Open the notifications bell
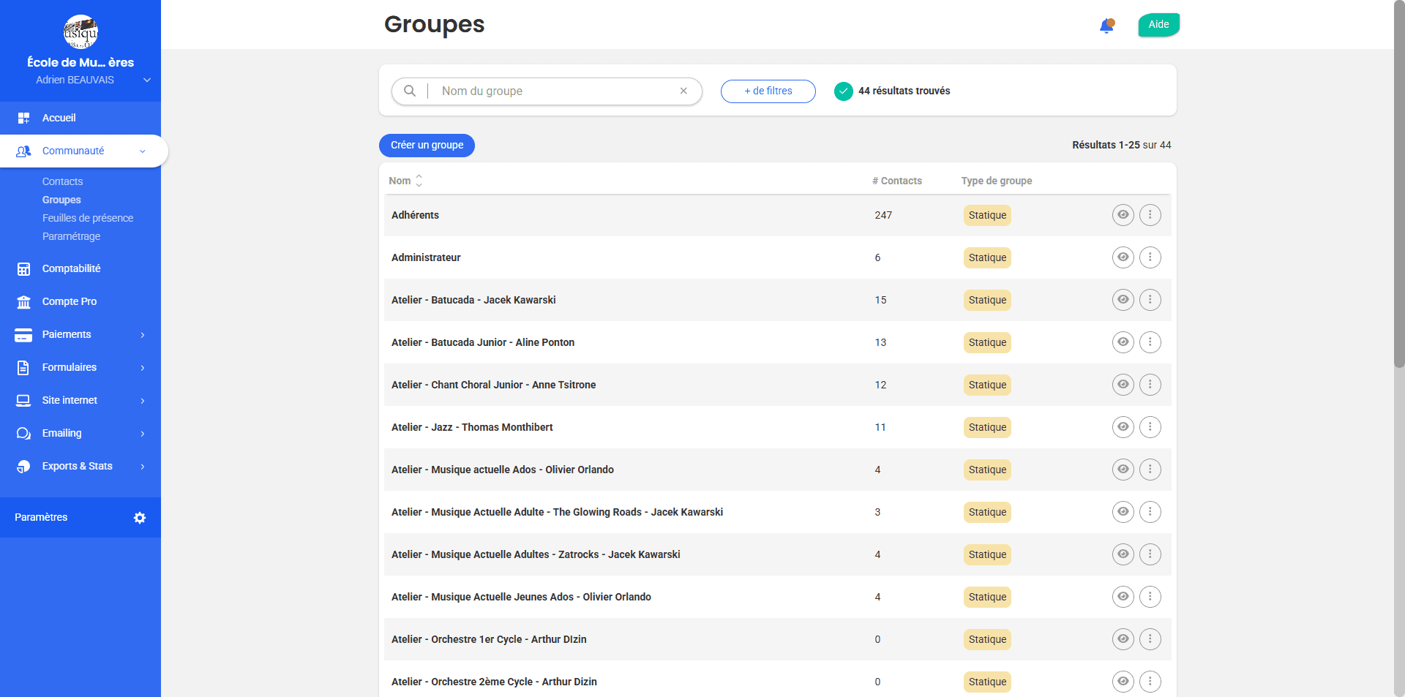 pyautogui.click(x=1106, y=26)
